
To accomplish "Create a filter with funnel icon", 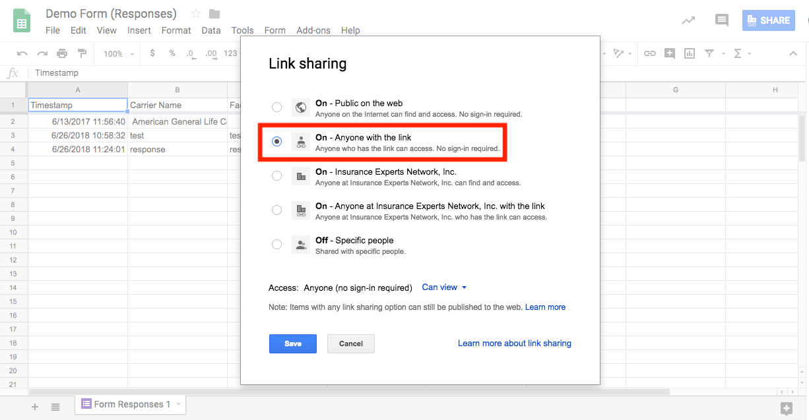I will click(709, 53).
